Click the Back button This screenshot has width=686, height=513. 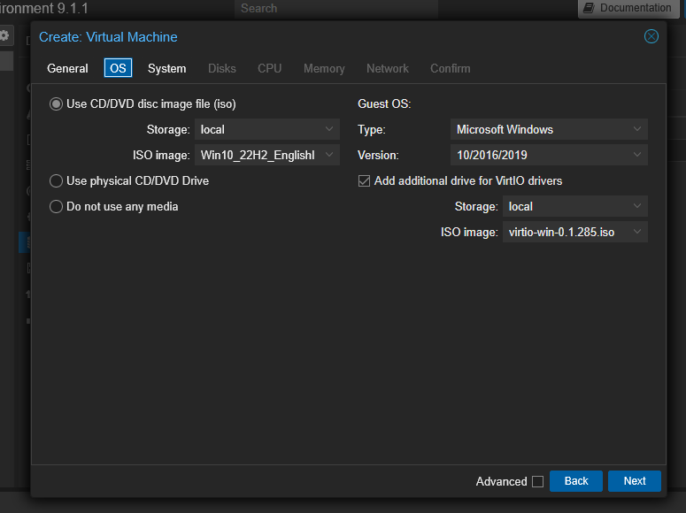575,481
